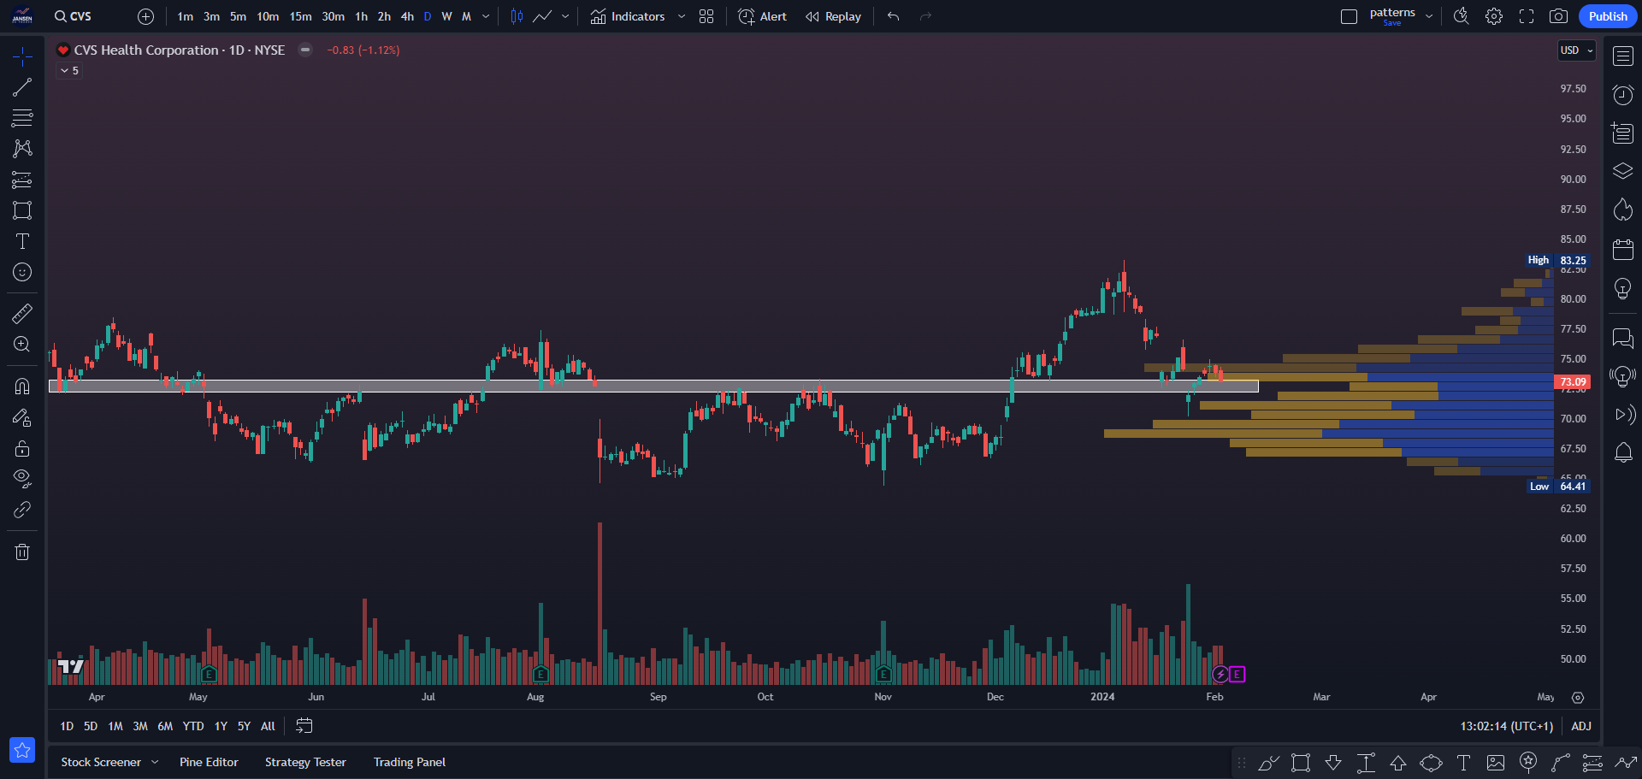
Task: Enter fullscreen mode
Action: coord(1527,16)
